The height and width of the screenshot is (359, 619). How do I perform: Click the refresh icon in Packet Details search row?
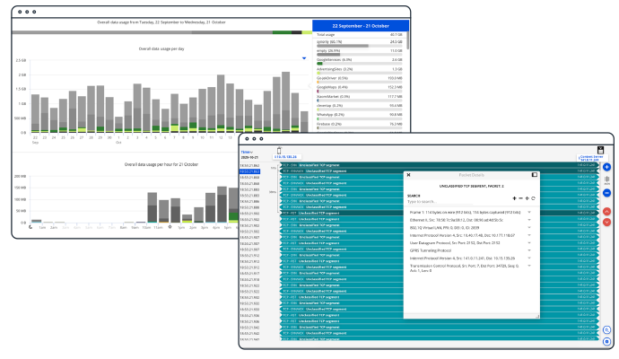click(533, 198)
